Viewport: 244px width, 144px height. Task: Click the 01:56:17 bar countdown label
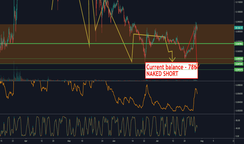pos(239,28)
